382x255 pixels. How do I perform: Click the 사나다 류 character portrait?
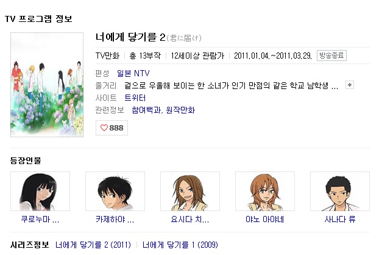340,192
